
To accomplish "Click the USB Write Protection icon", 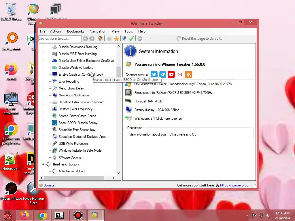I will coord(54,143).
